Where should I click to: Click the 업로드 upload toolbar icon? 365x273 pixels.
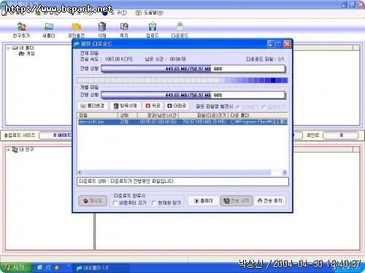153,30
